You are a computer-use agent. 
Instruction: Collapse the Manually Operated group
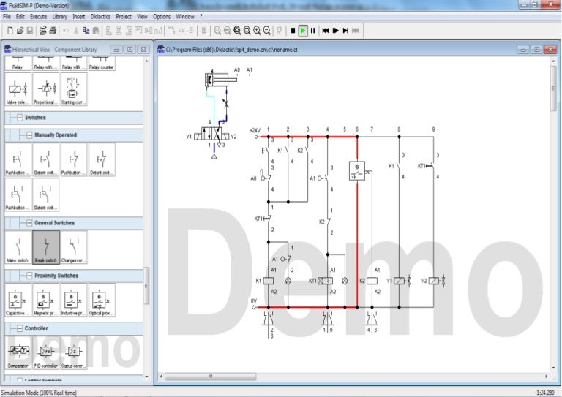pos(28,135)
